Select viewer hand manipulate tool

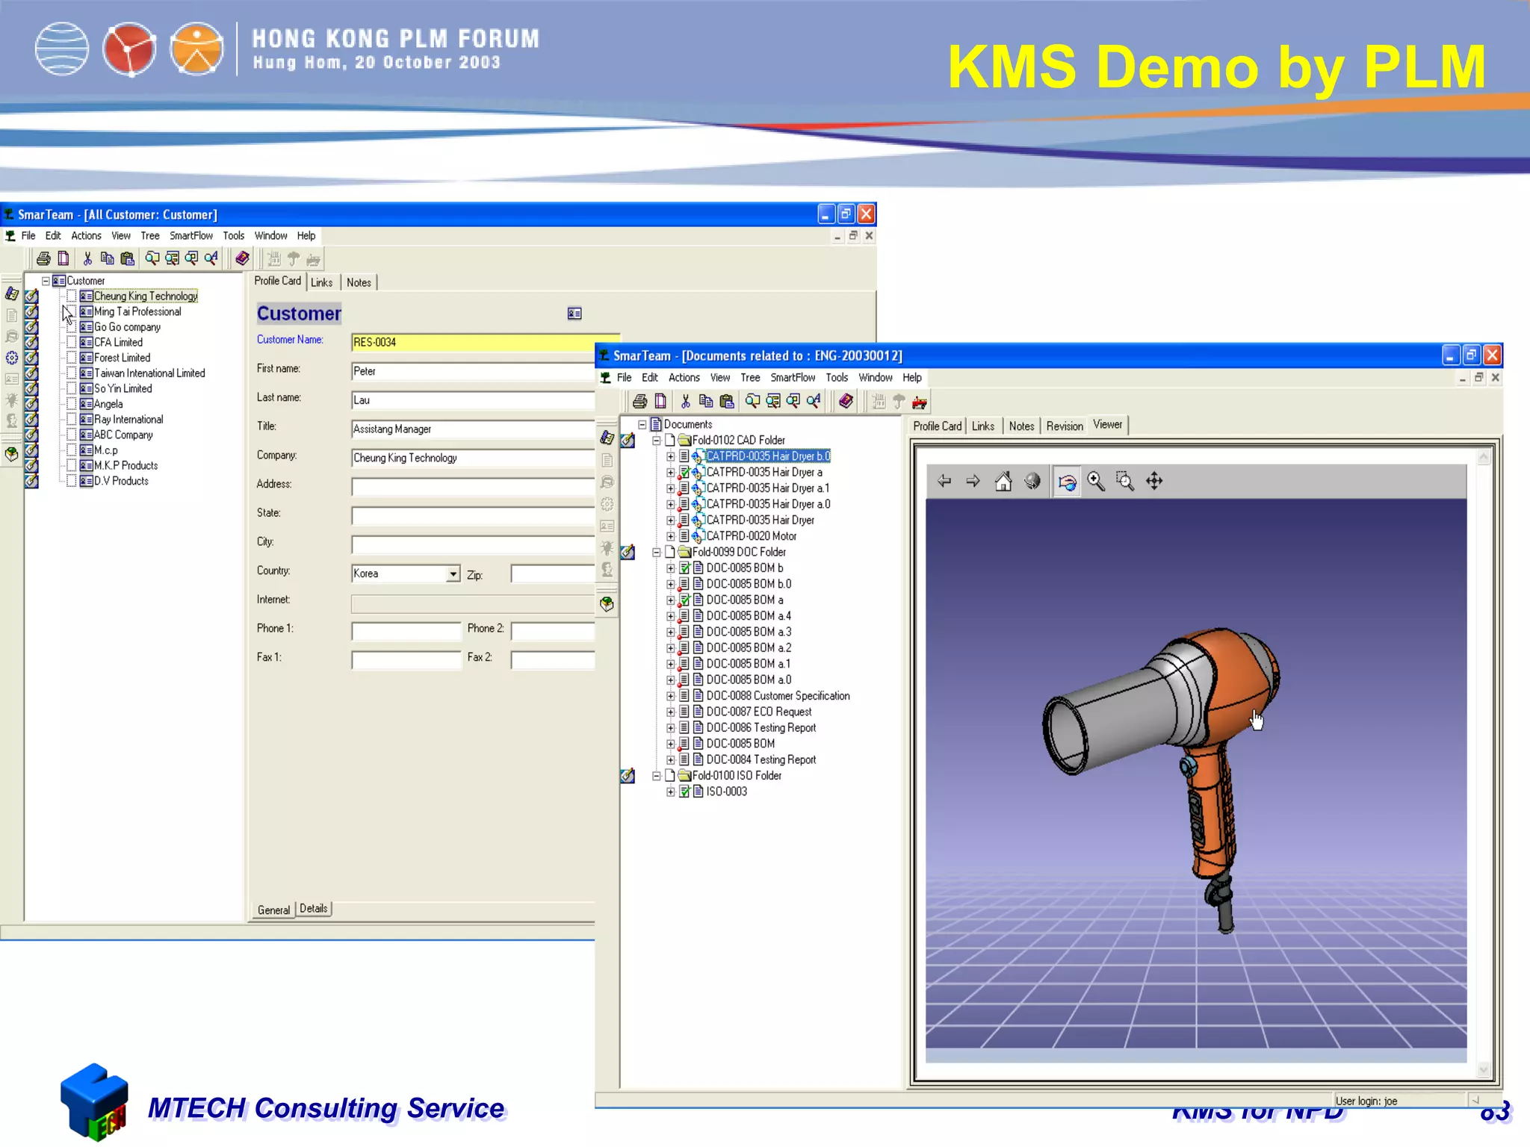(1067, 482)
